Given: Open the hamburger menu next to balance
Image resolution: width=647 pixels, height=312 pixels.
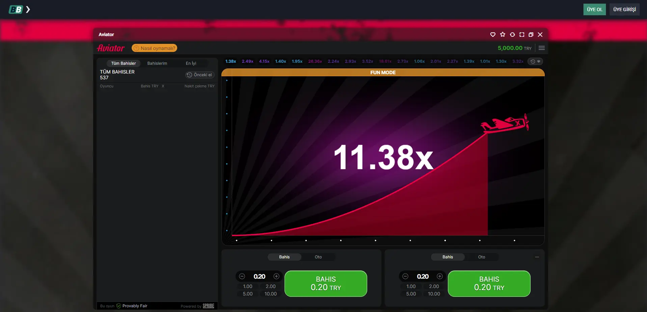Looking at the screenshot, I should pyautogui.click(x=542, y=48).
